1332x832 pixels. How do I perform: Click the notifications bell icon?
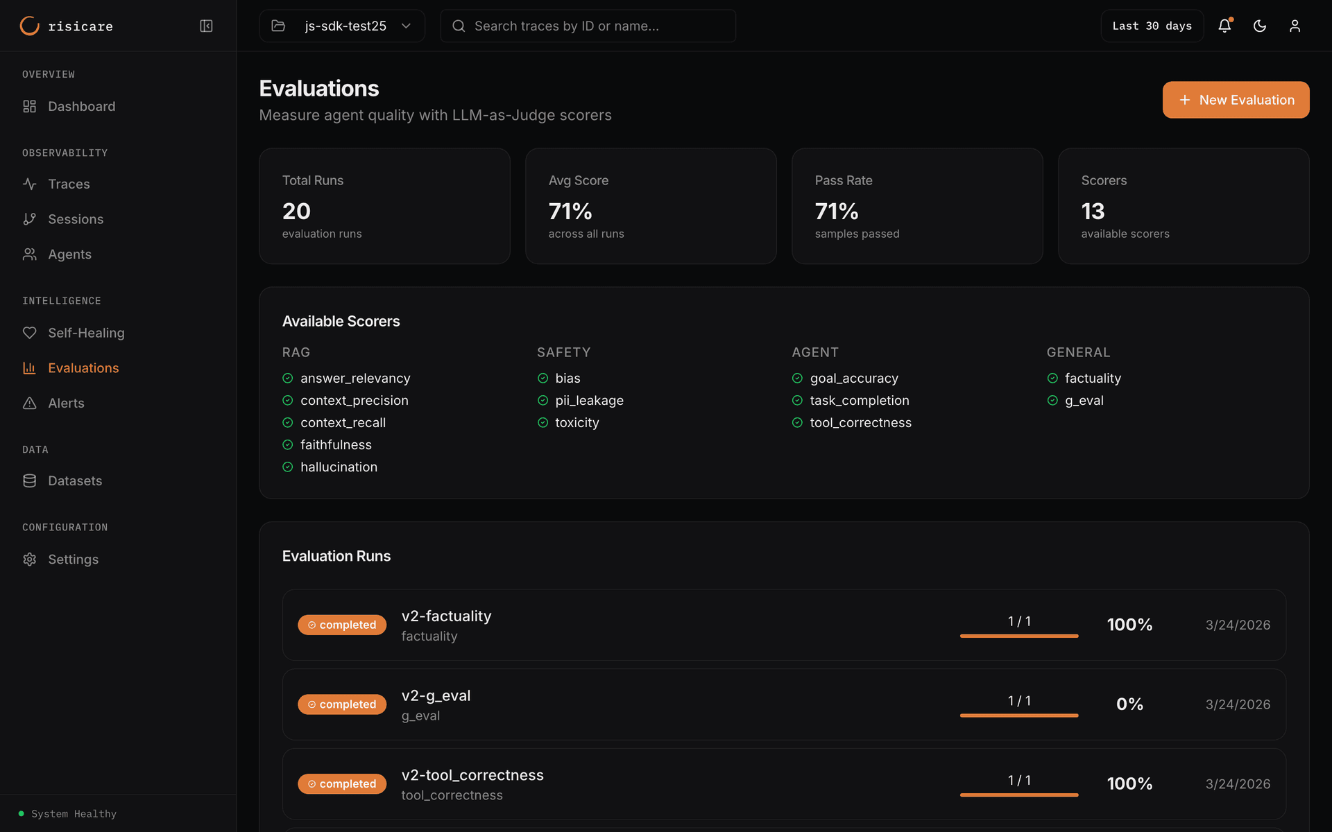1224,26
